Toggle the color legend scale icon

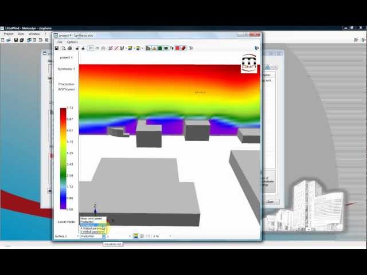[x=136, y=236]
